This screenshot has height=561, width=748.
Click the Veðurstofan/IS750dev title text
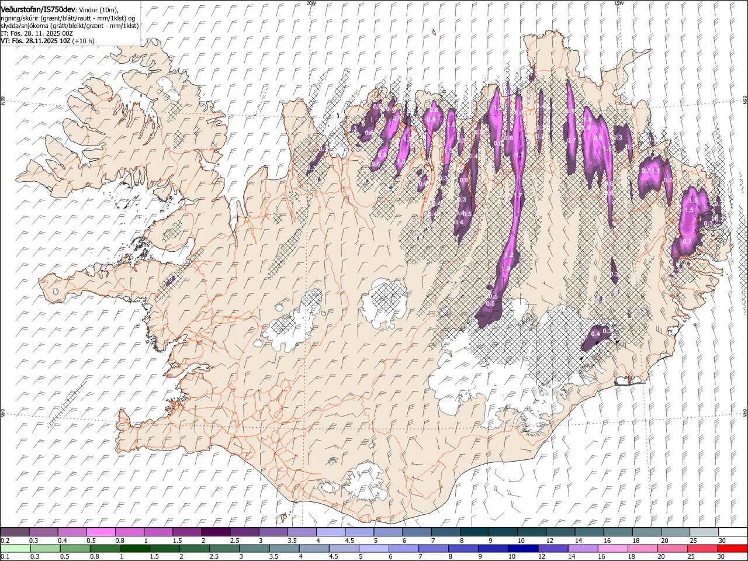39,10
